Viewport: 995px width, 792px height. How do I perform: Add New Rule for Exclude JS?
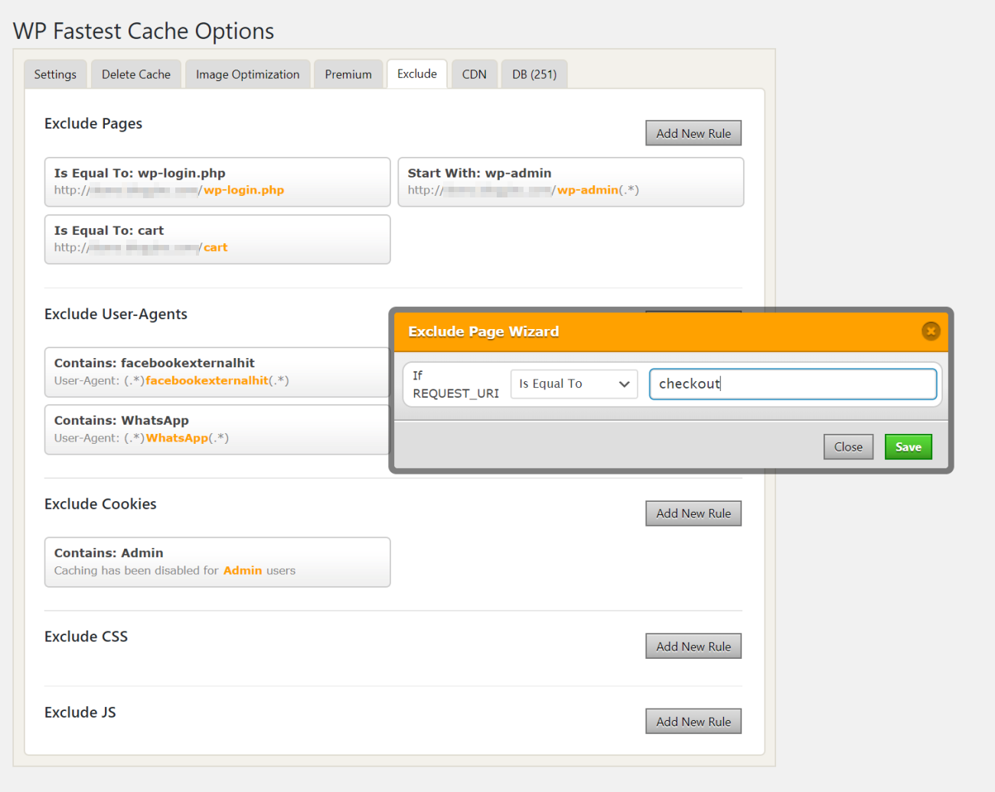point(693,722)
